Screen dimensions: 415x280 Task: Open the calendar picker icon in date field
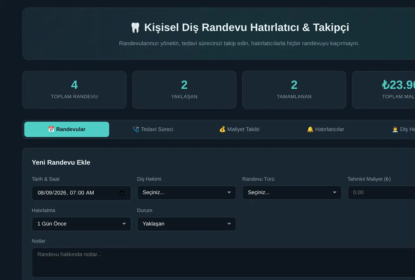coord(122,193)
